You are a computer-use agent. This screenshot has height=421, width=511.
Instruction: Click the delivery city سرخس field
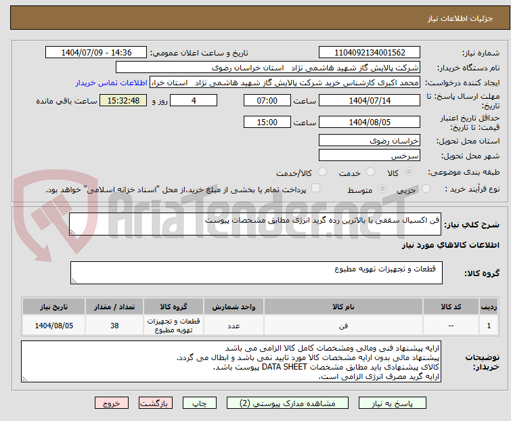click(x=370, y=156)
